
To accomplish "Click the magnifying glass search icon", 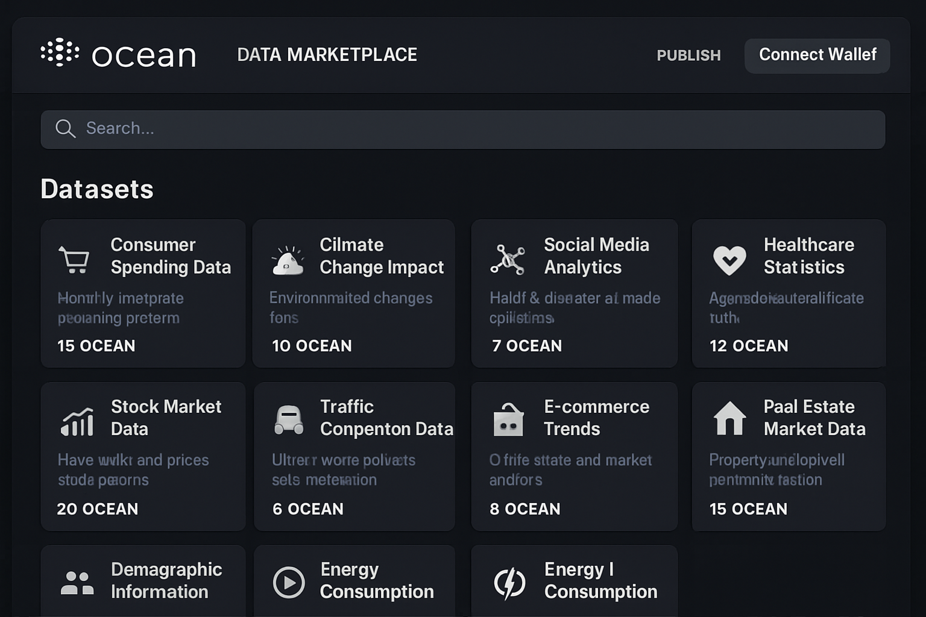I will (x=66, y=128).
